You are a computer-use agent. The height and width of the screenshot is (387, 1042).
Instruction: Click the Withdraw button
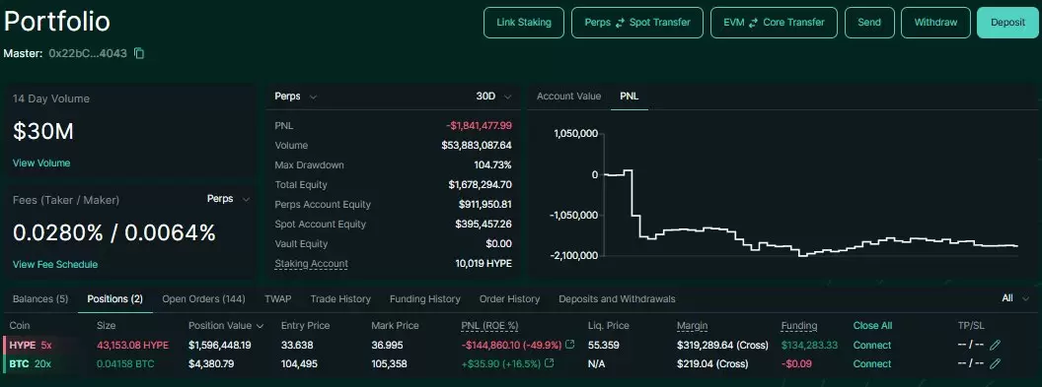[x=935, y=23]
